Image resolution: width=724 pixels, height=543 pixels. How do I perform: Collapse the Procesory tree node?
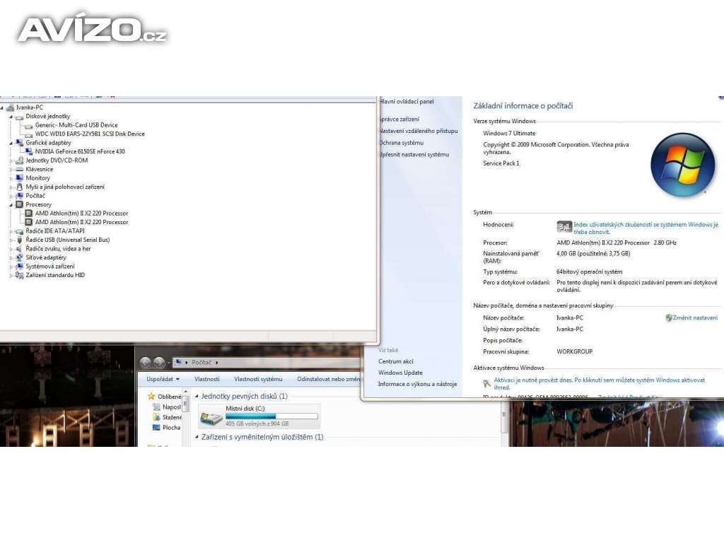[x=11, y=204]
